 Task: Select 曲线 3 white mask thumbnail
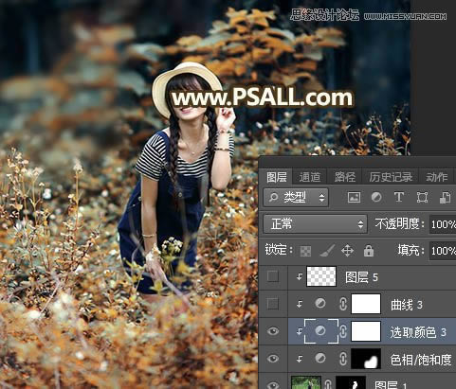[366, 304]
